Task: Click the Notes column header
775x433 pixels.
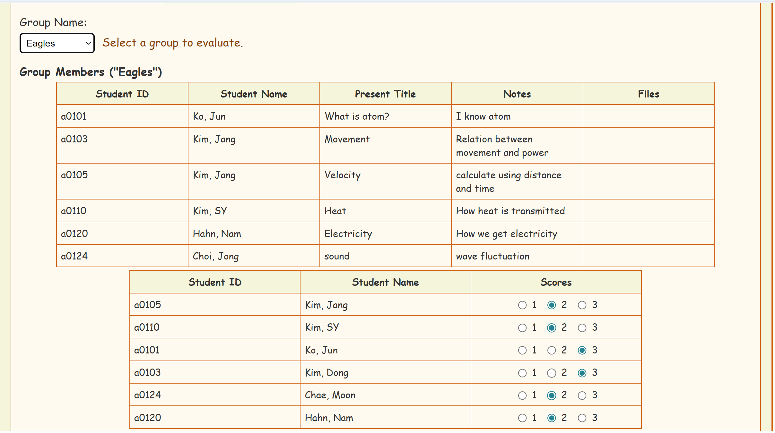Action: (517, 94)
